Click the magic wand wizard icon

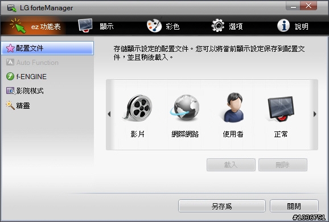(10, 105)
